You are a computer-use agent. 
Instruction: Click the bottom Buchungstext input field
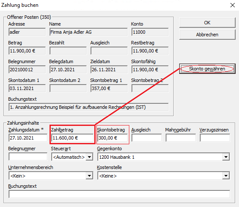click(x=119, y=194)
